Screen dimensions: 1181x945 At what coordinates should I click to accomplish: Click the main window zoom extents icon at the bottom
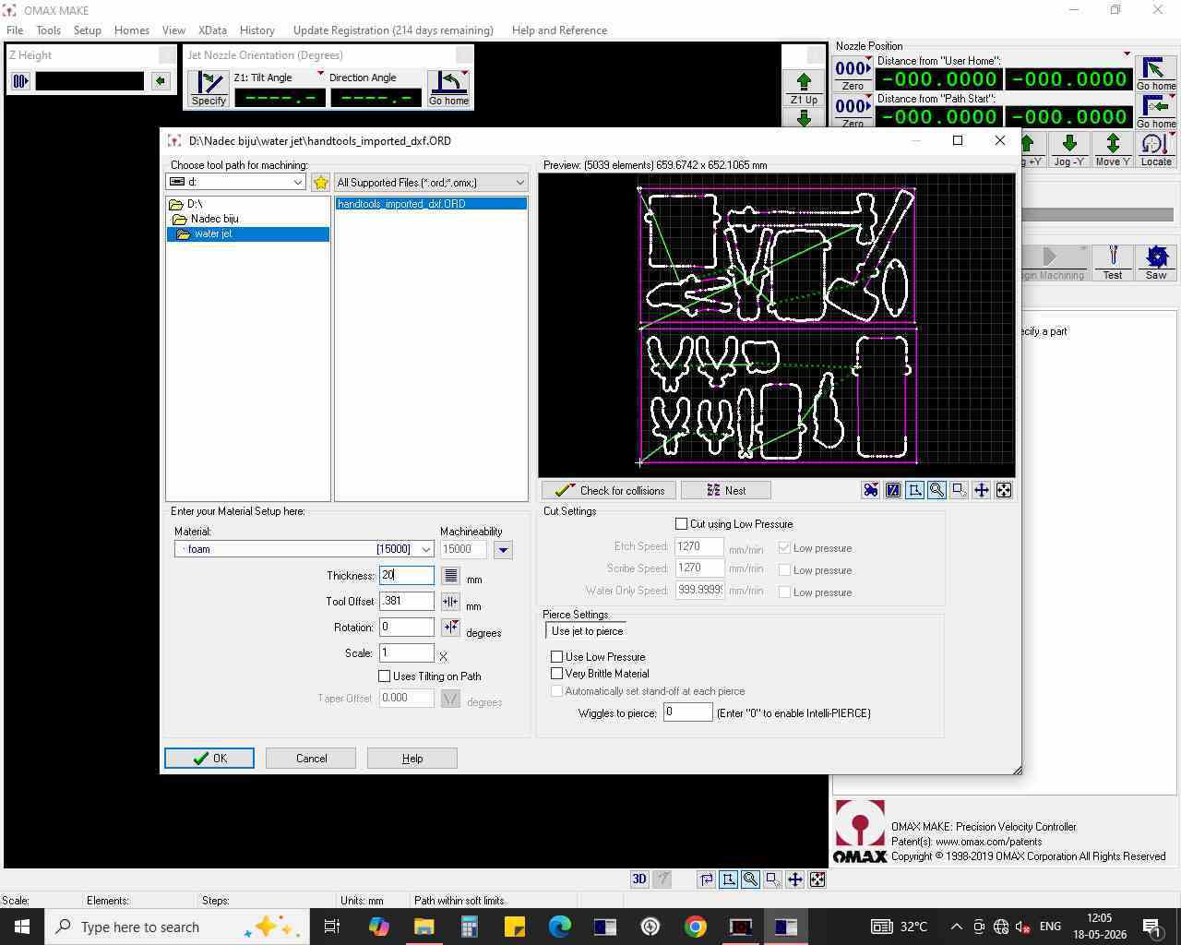pos(817,879)
